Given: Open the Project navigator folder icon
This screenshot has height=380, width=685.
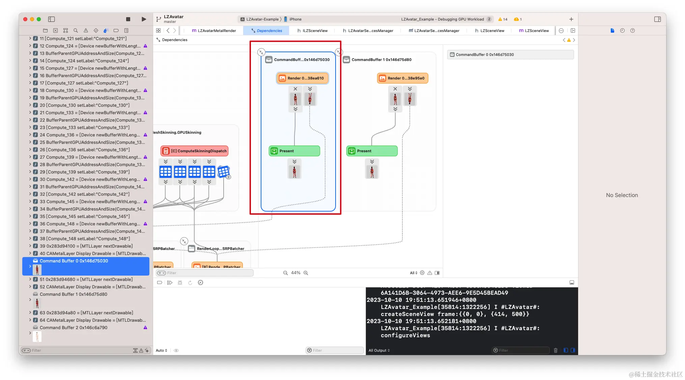Looking at the screenshot, I should (45, 30).
